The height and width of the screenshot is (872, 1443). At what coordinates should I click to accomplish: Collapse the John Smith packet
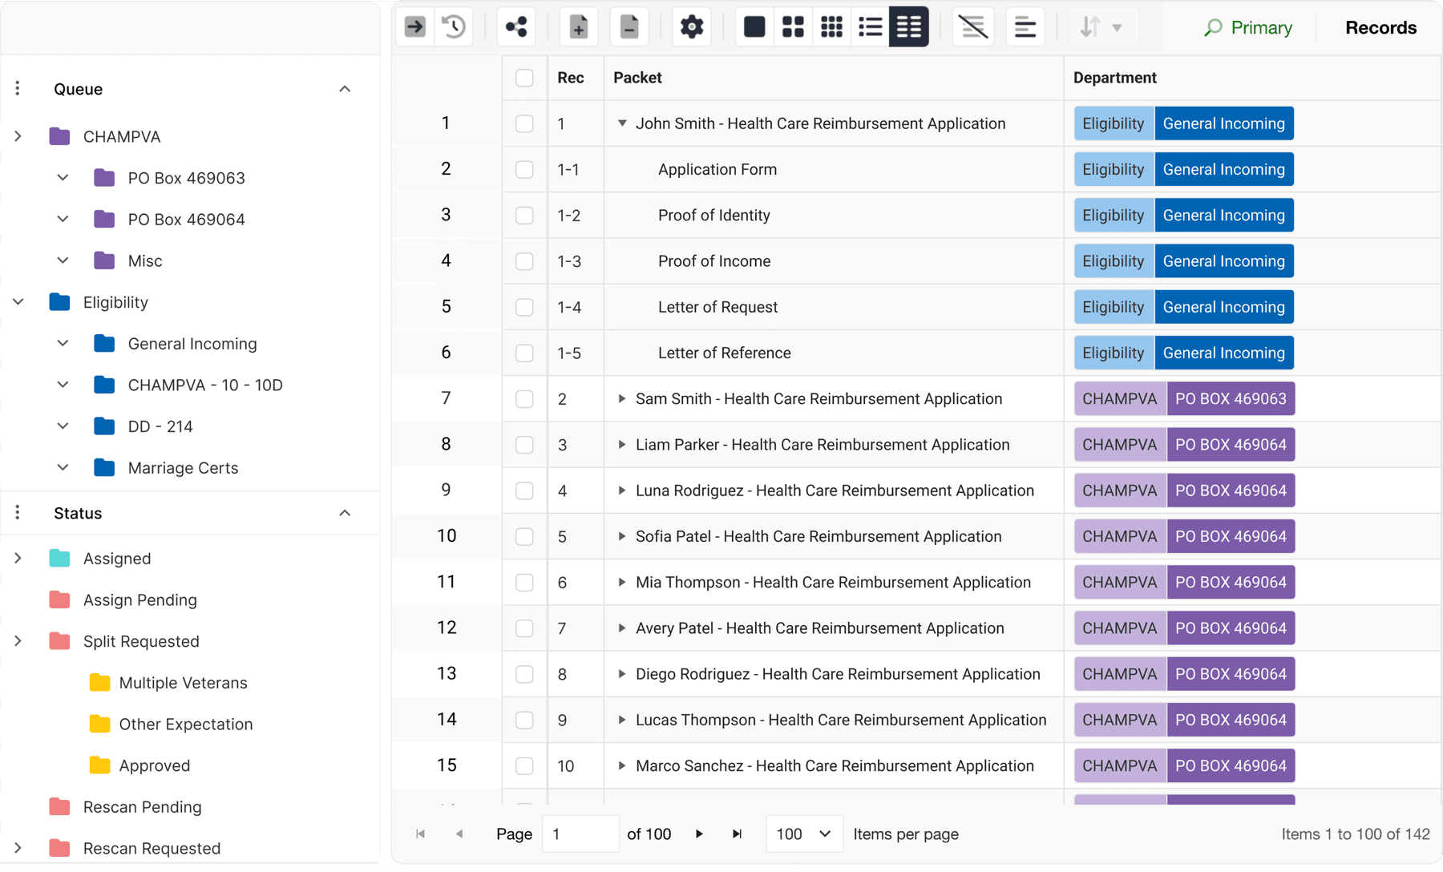pyautogui.click(x=622, y=123)
